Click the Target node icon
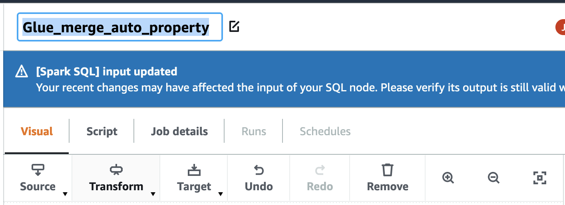The image size is (565, 205). (194, 170)
